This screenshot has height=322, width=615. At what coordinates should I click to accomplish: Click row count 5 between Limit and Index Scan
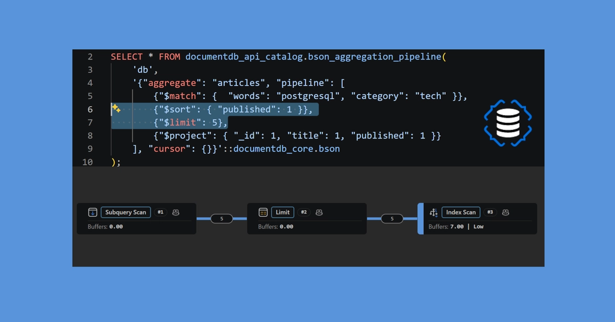click(x=392, y=219)
